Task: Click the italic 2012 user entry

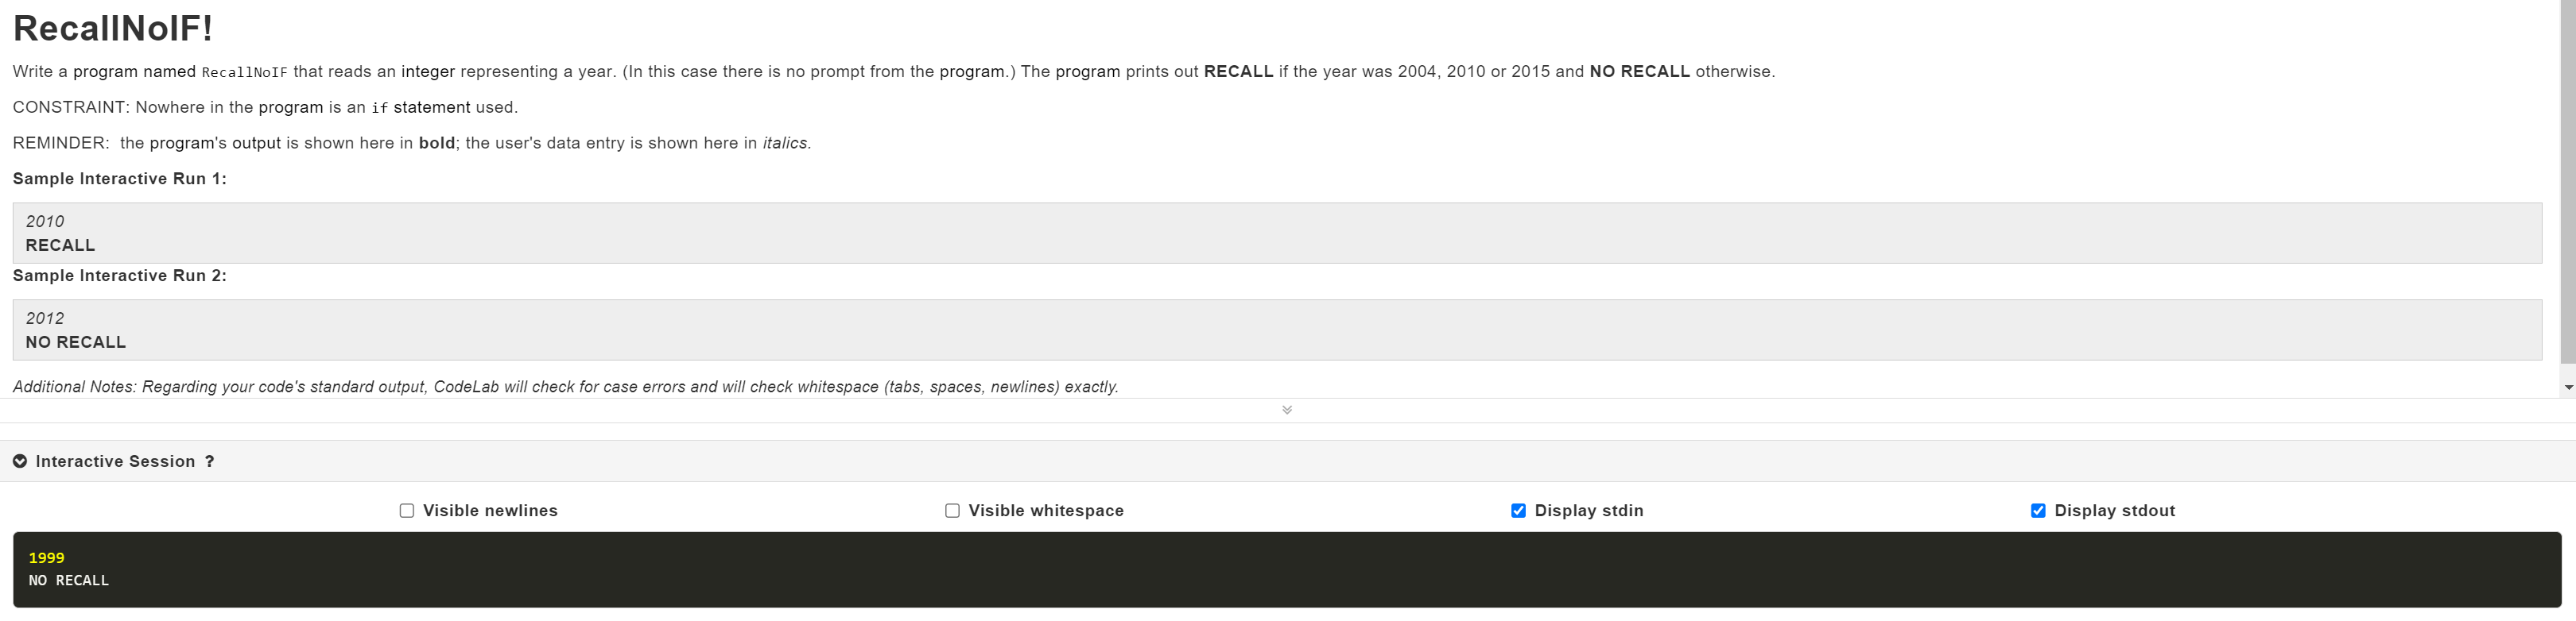Action: pos(45,318)
